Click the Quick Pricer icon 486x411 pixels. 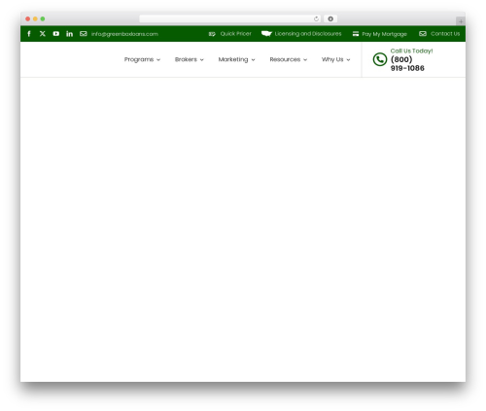tap(212, 34)
